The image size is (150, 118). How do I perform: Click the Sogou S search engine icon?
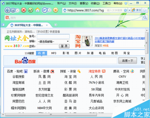click(7, 18)
